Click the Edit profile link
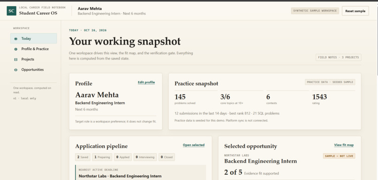378x180 pixels. point(146,82)
